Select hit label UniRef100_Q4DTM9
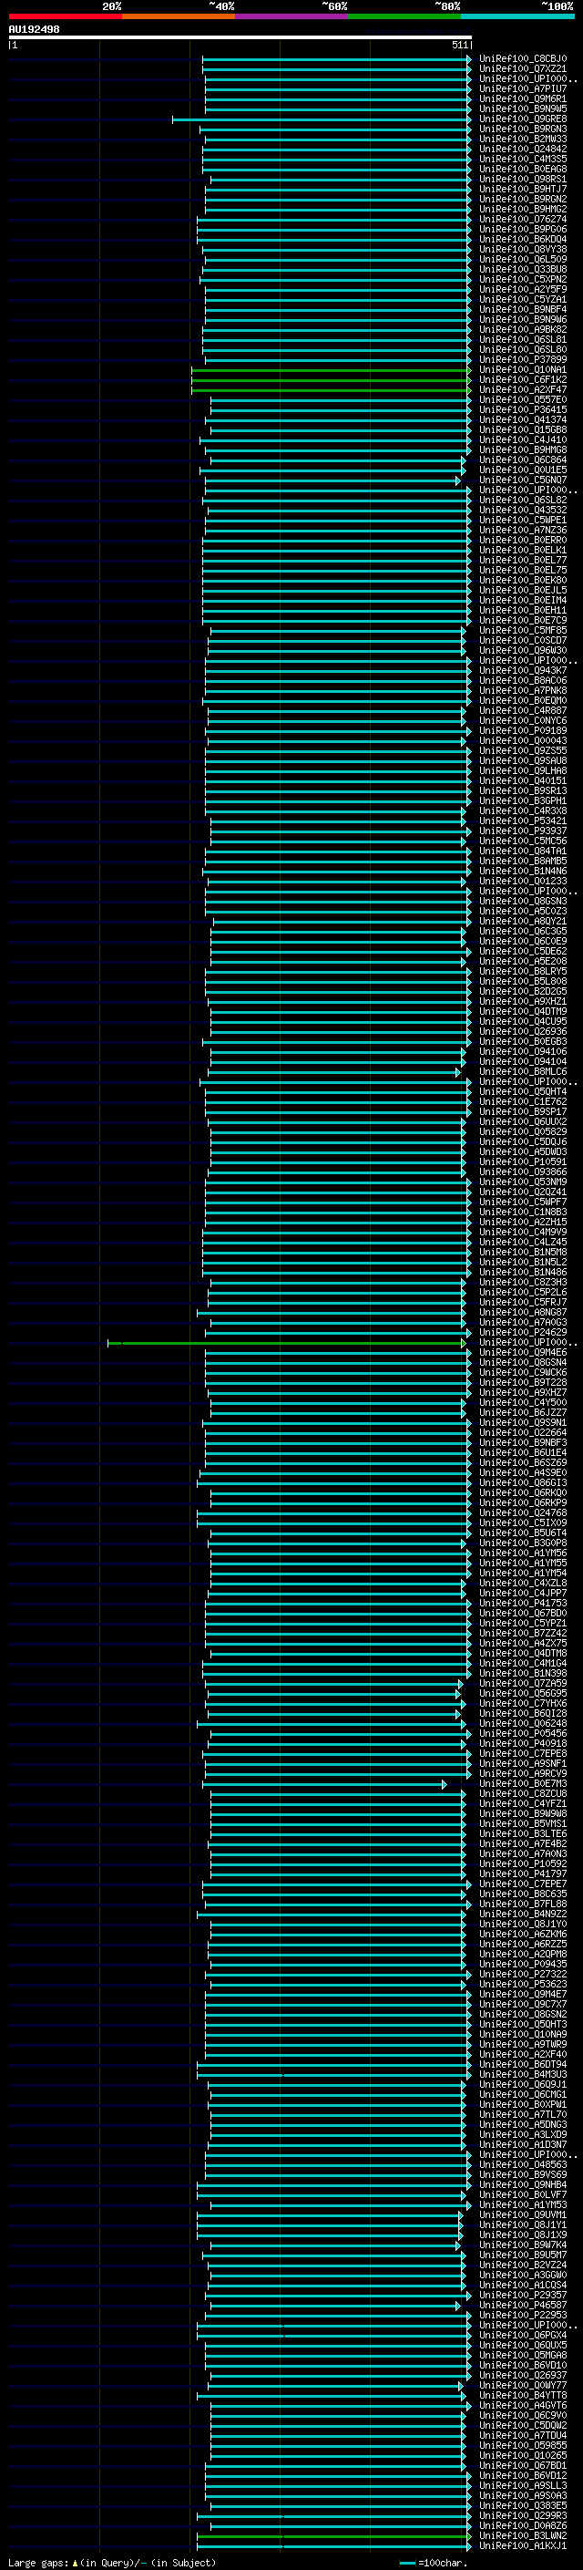 click(522, 1011)
